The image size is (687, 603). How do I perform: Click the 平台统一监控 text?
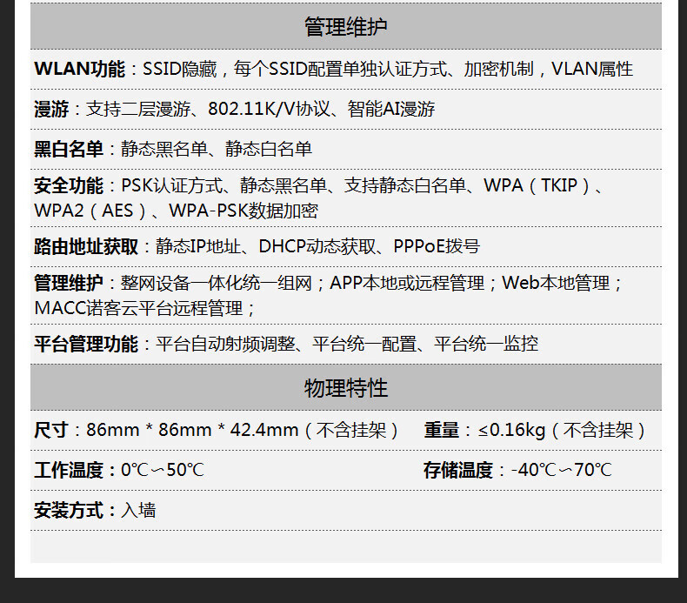[x=486, y=345]
